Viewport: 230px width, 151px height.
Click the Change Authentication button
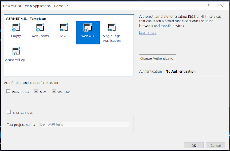click(x=157, y=58)
